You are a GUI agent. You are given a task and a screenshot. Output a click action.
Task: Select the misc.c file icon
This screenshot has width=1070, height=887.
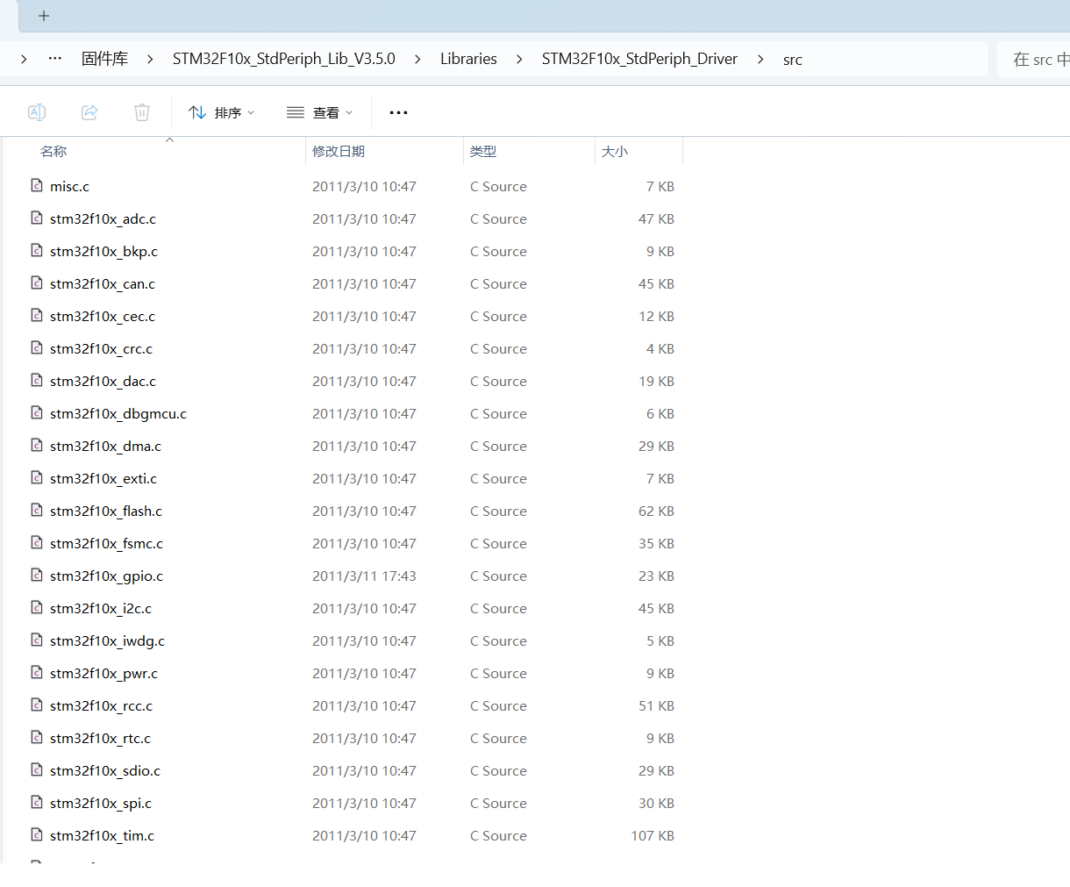(x=37, y=185)
